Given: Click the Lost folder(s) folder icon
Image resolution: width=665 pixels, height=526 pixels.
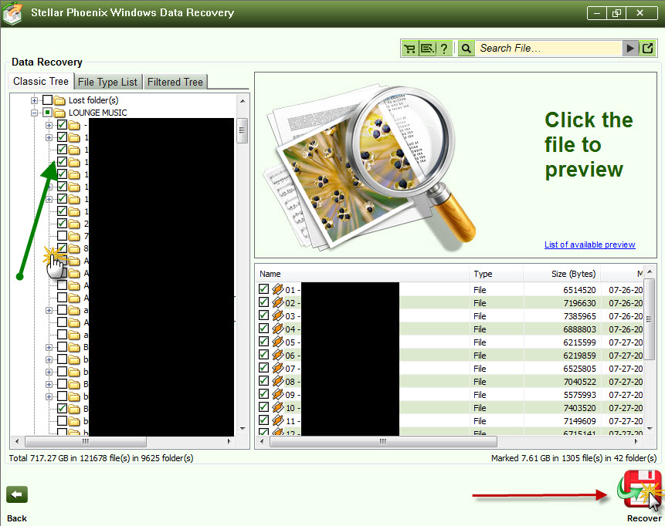Looking at the screenshot, I should pyautogui.click(x=59, y=100).
